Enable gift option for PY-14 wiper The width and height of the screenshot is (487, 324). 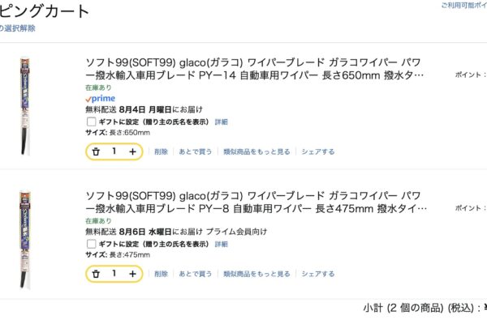pyautogui.click(x=90, y=122)
